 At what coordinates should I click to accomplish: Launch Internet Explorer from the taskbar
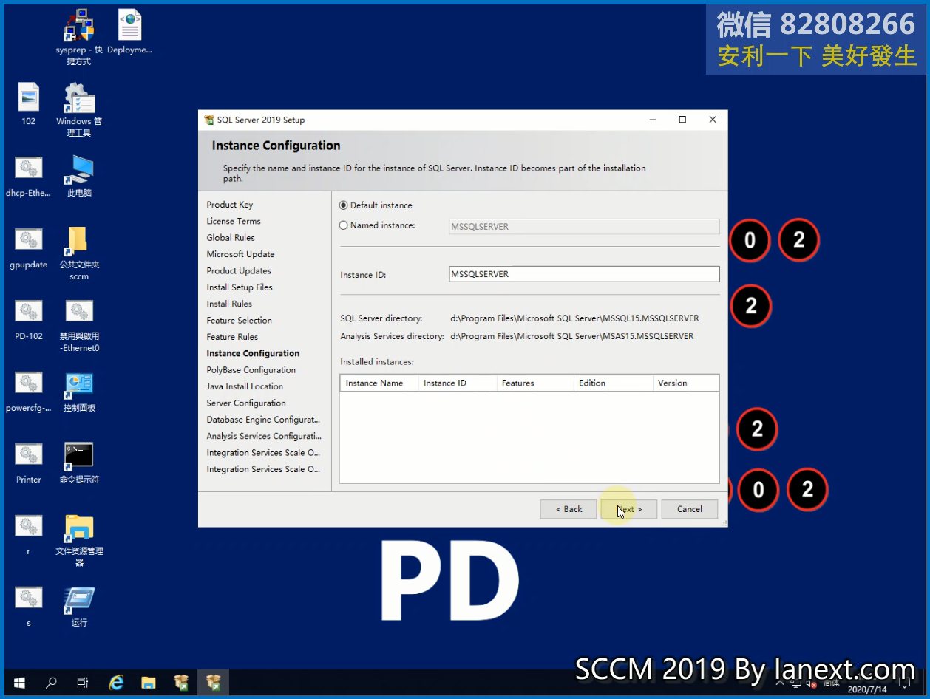[116, 683]
